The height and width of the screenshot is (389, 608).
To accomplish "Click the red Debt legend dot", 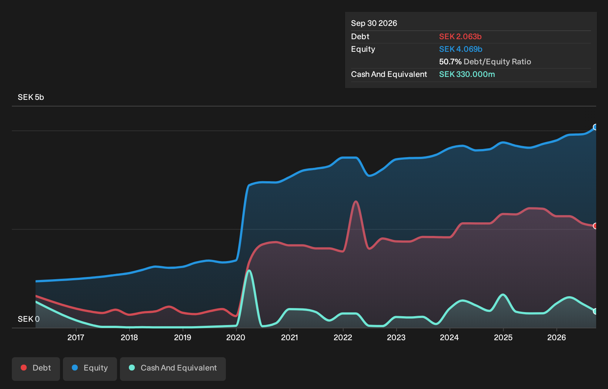I will tap(24, 368).
